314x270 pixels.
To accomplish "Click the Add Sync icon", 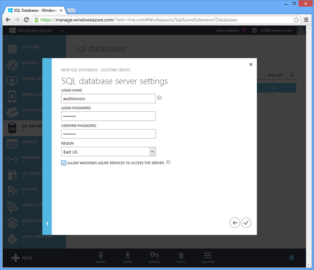I will 207,255.
